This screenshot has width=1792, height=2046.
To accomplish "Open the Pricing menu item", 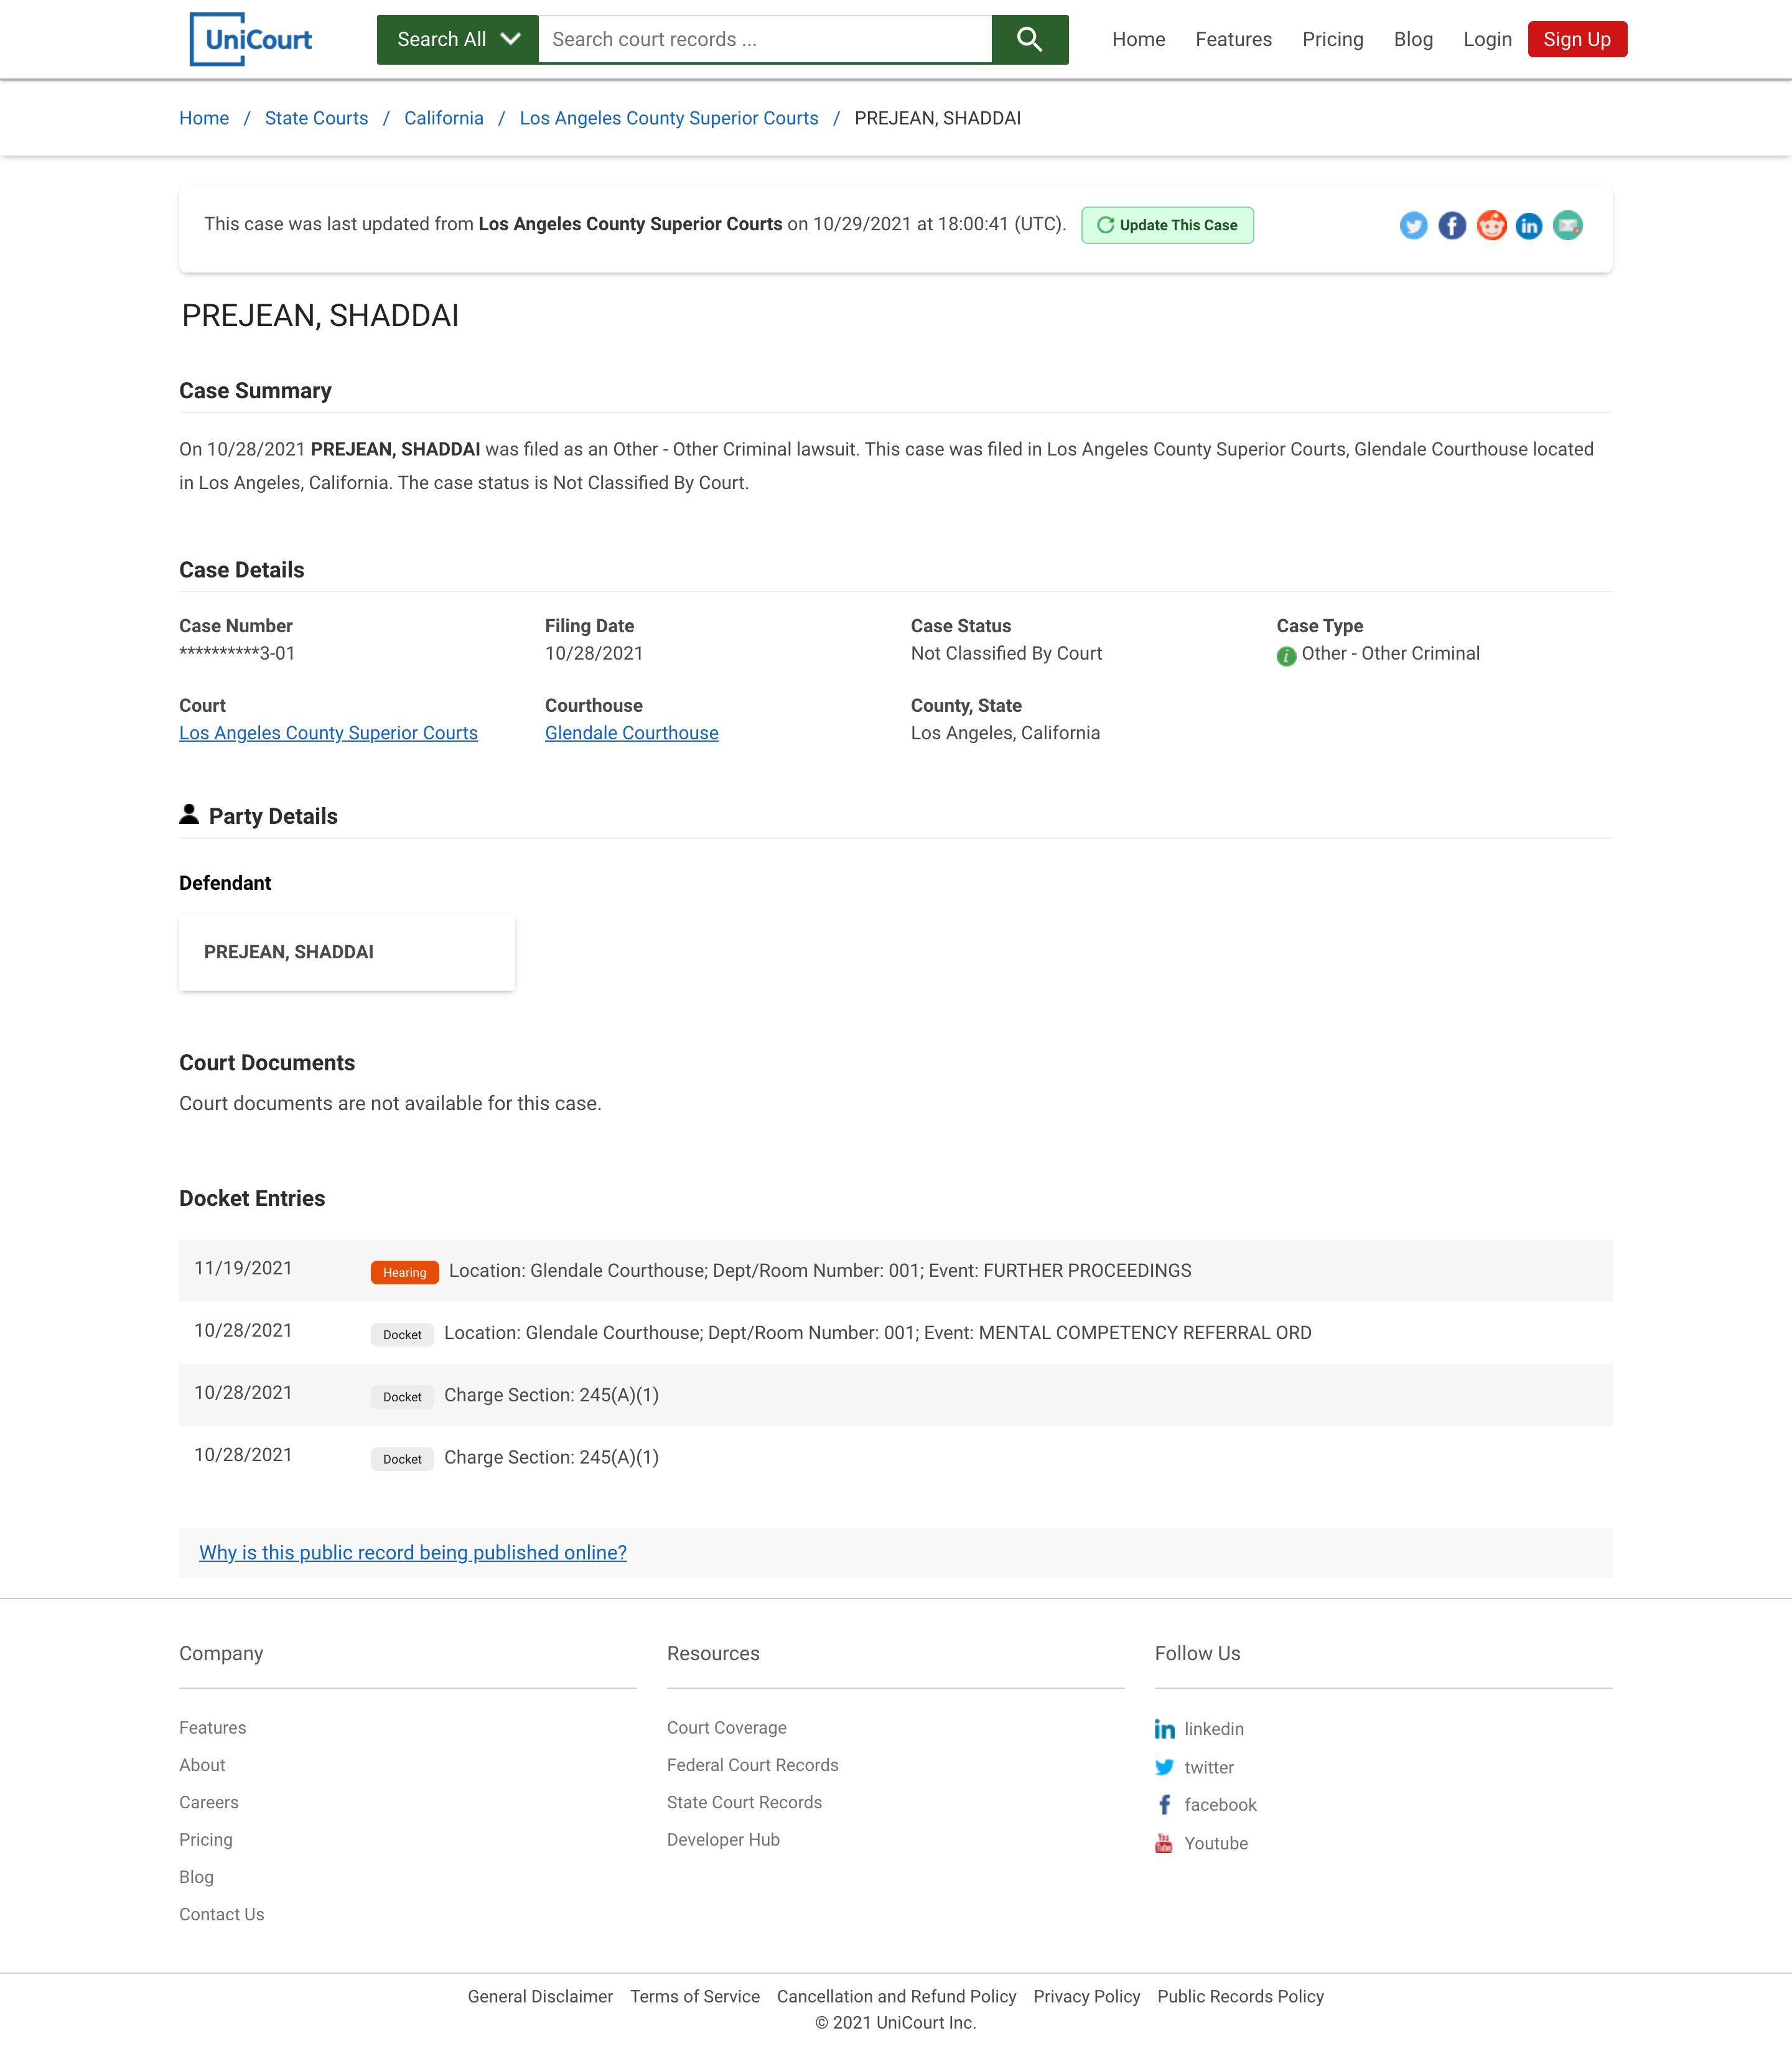I will [x=1332, y=40].
